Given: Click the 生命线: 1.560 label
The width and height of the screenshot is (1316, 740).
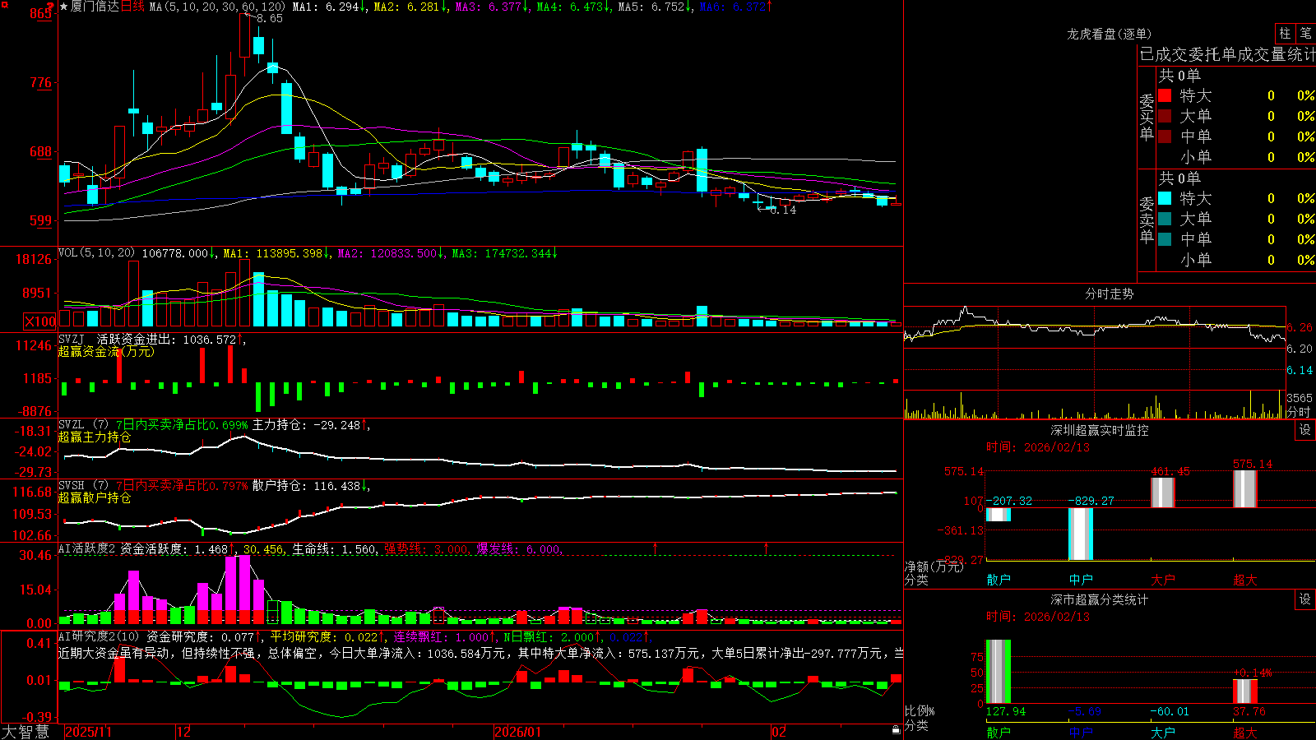Looking at the screenshot, I should coord(336,548).
